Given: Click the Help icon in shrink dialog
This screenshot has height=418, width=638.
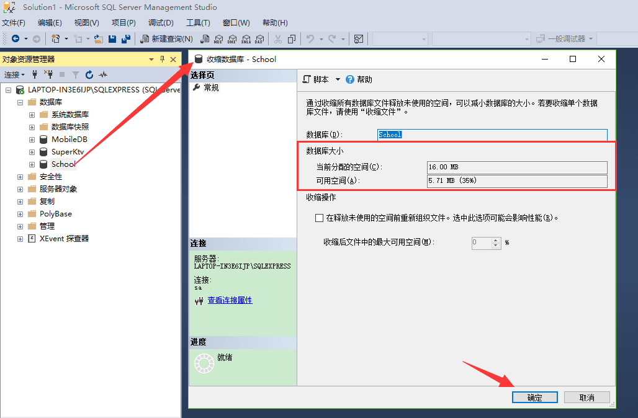Looking at the screenshot, I should (x=349, y=79).
